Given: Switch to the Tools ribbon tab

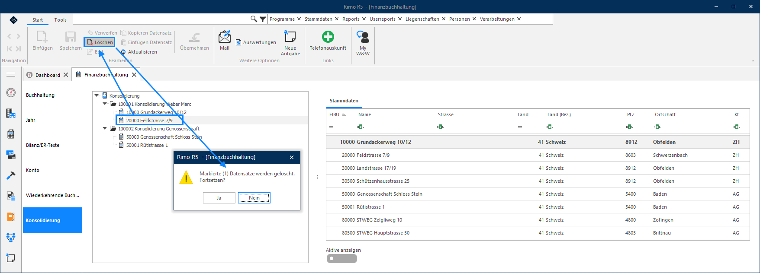Looking at the screenshot, I should click(x=61, y=20).
